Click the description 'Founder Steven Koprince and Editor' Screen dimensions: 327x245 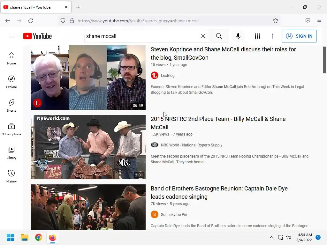pos(227,90)
